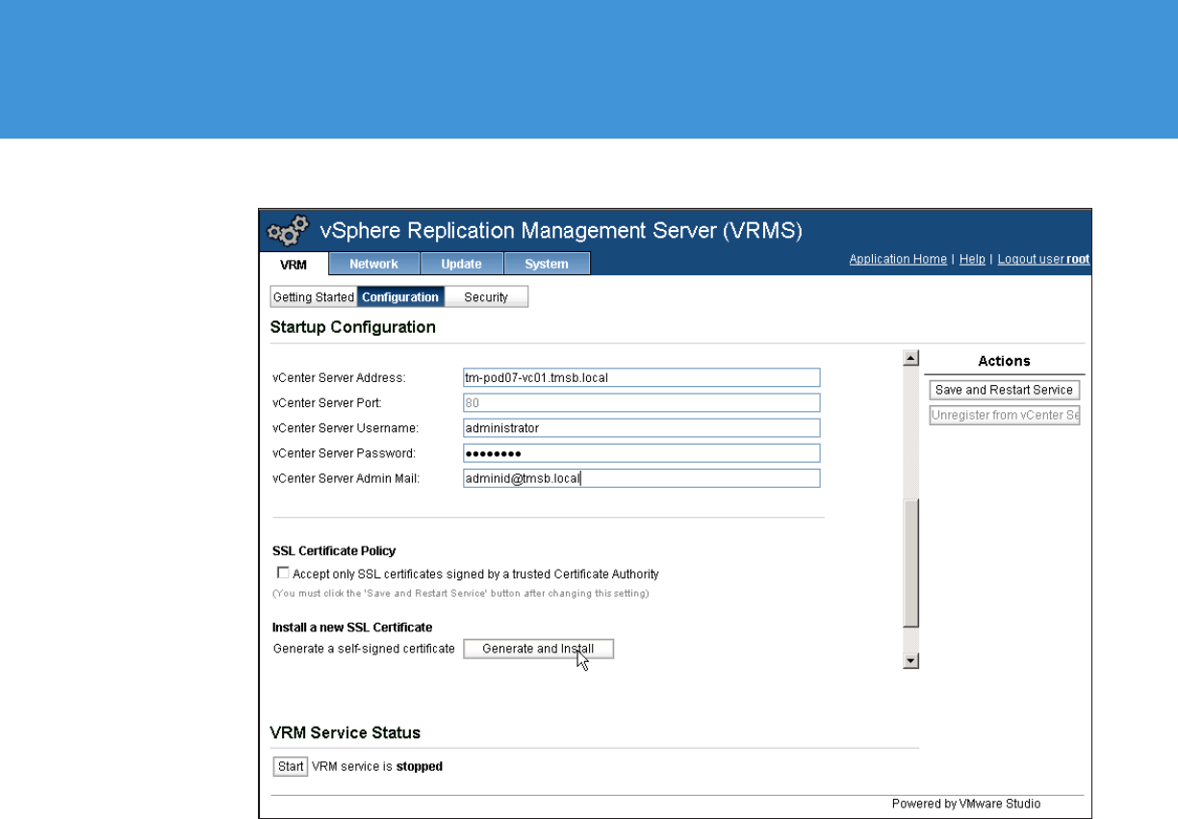Screen dimensions: 1178x819
Task: Click the scrollbar down arrow
Action: click(911, 661)
